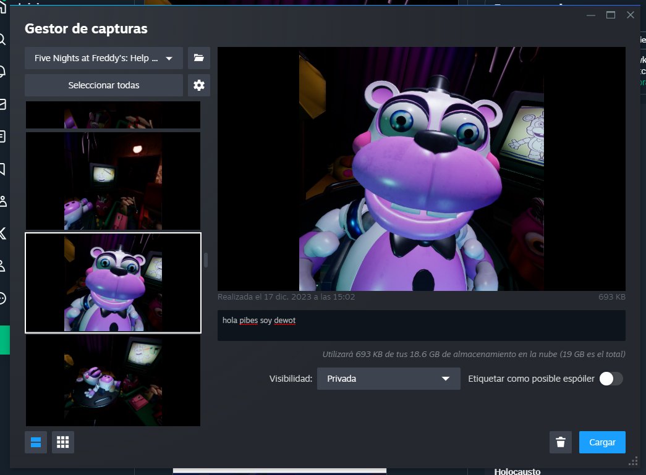Maximize the Gestor de capturas window
The height and width of the screenshot is (475, 646).
(x=611, y=15)
